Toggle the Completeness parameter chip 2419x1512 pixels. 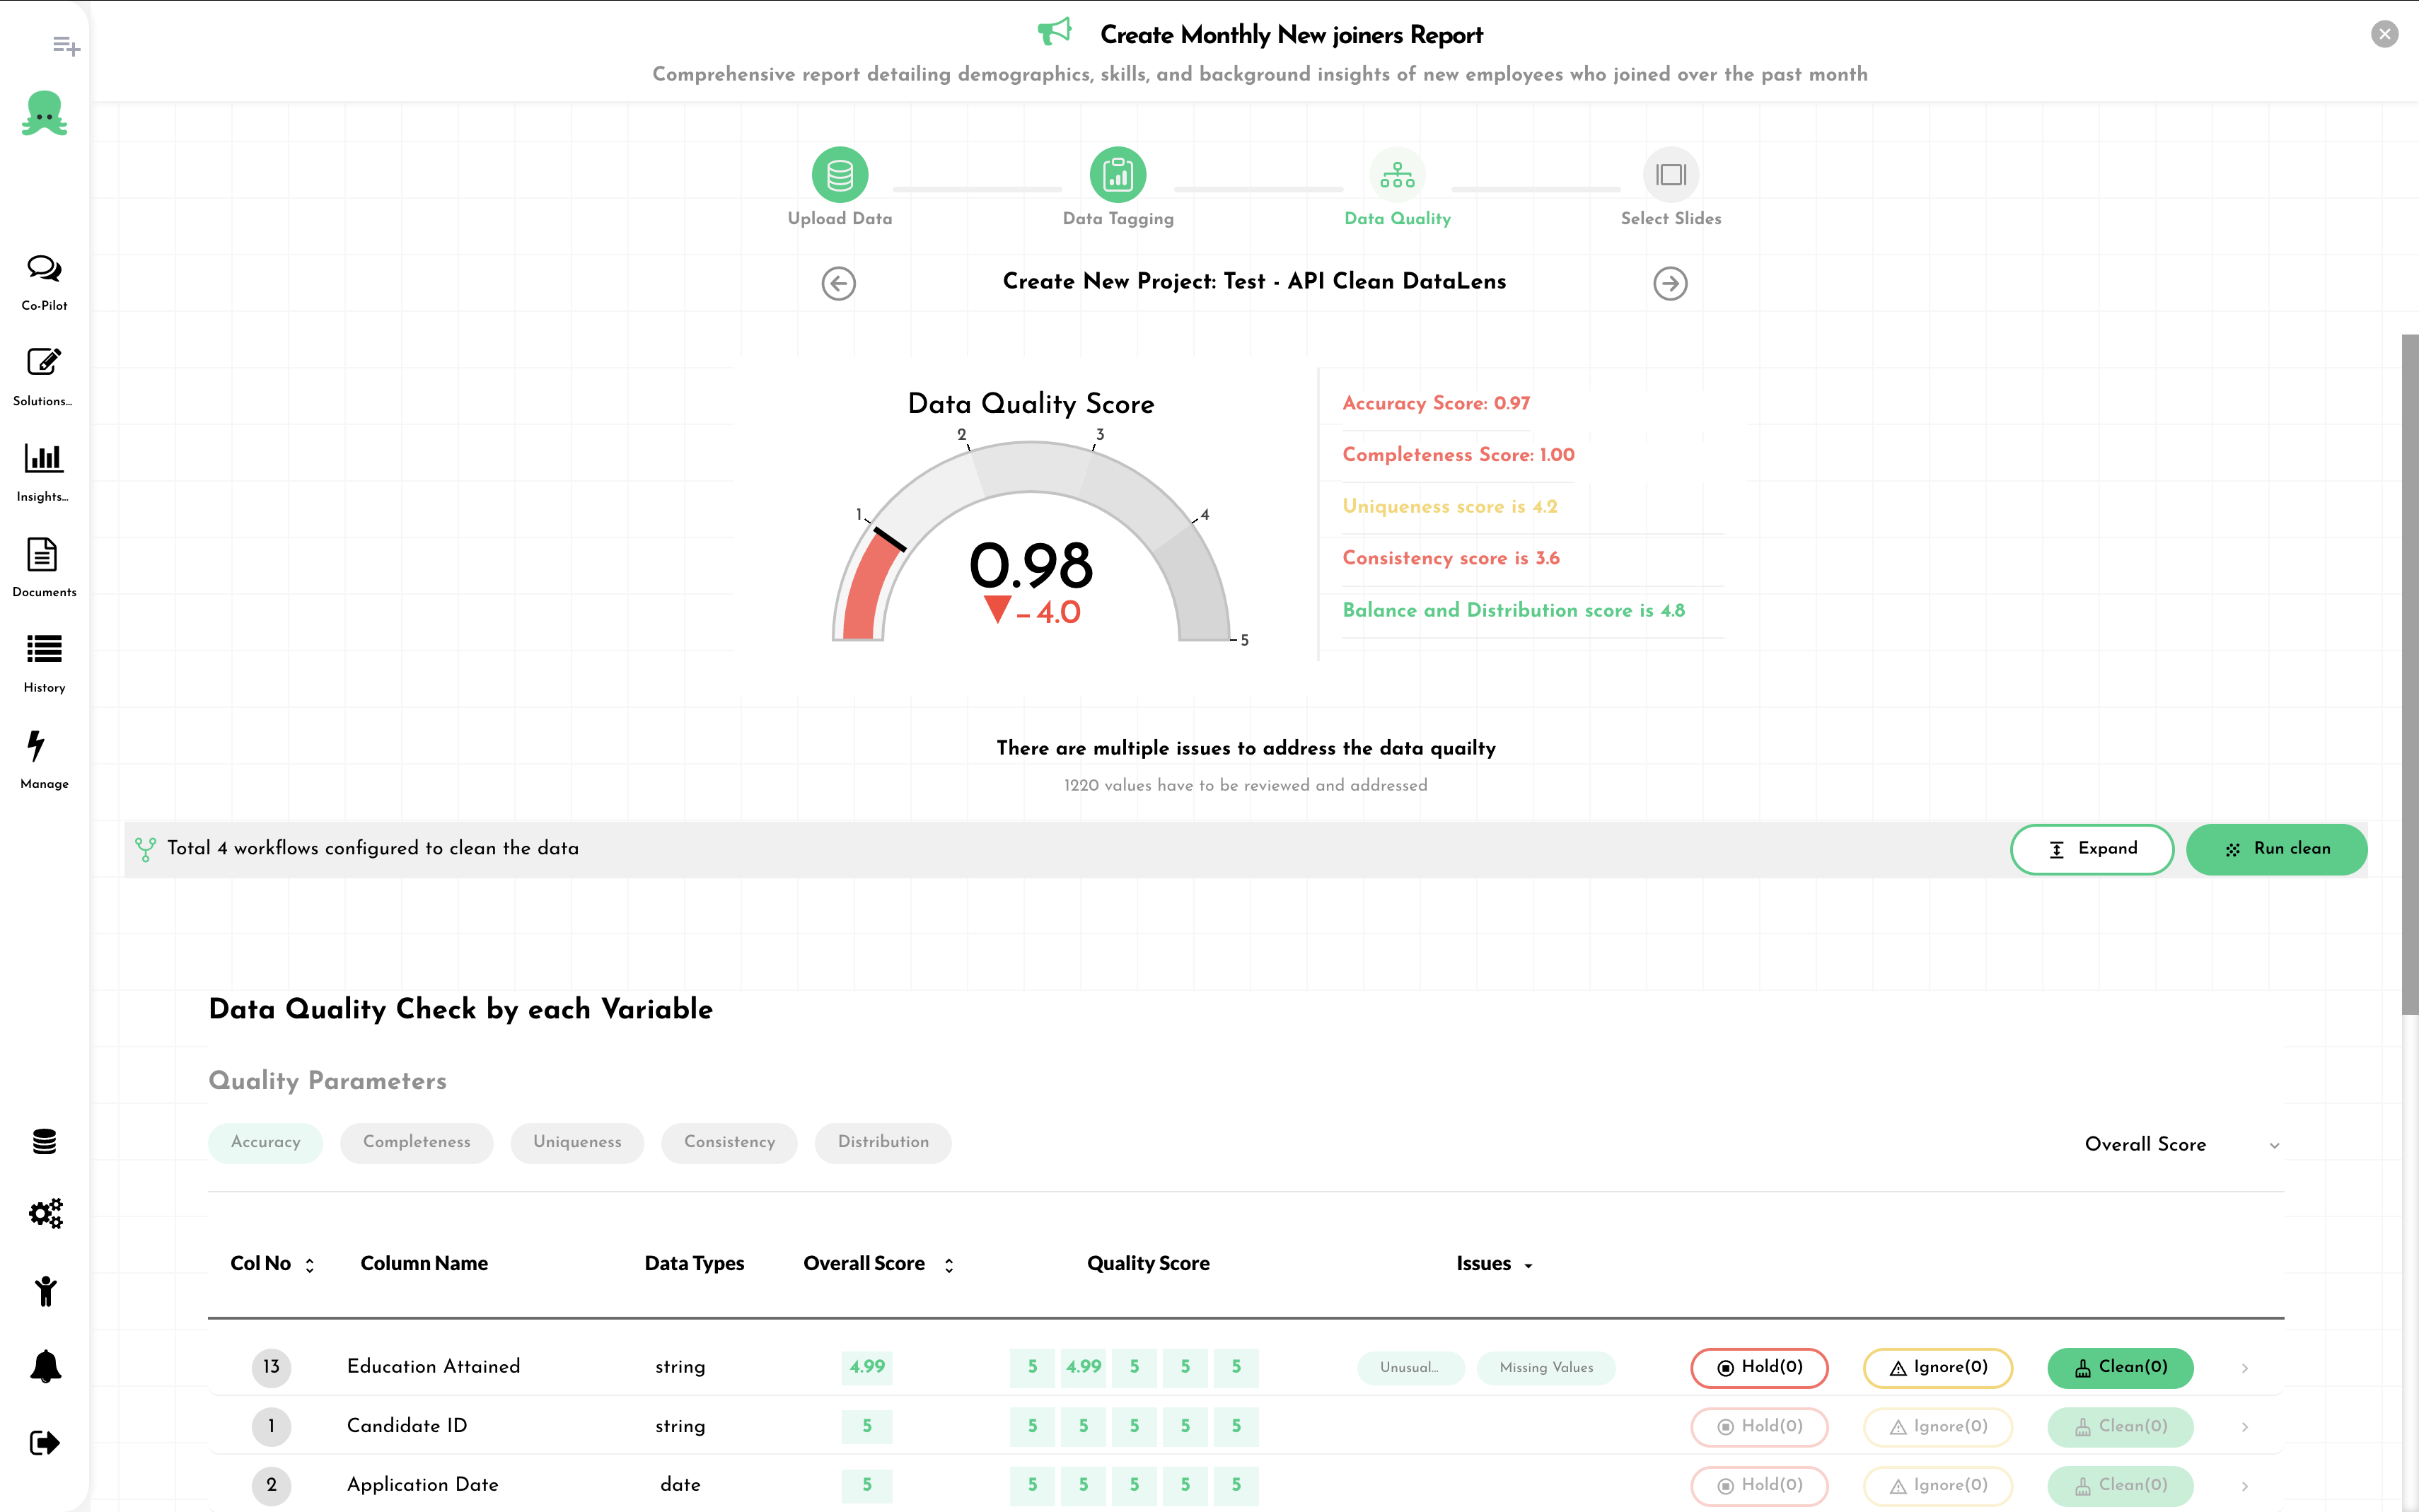[x=416, y=1142]
